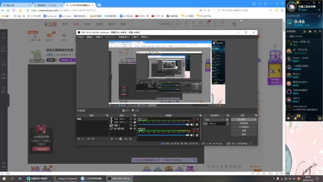The height and width of the screenshot is (182, 323).
Task: Open Douyu category dropdown in nav bar
Action: coord(88,24)
